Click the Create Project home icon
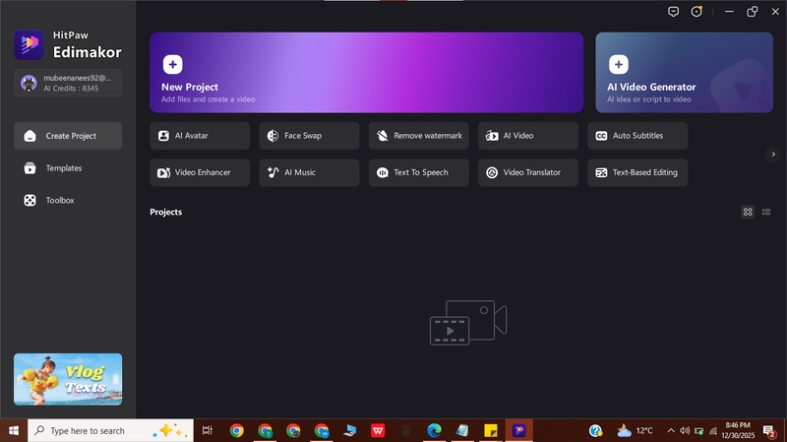This screenshot has height=442, width=787. (30, 136)
